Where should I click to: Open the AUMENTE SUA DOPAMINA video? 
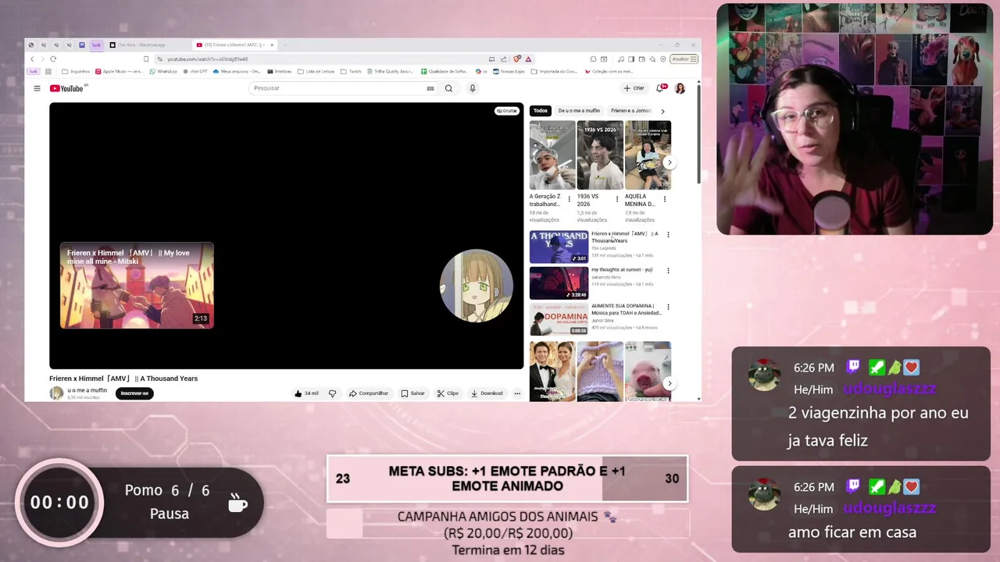point(559,319)
